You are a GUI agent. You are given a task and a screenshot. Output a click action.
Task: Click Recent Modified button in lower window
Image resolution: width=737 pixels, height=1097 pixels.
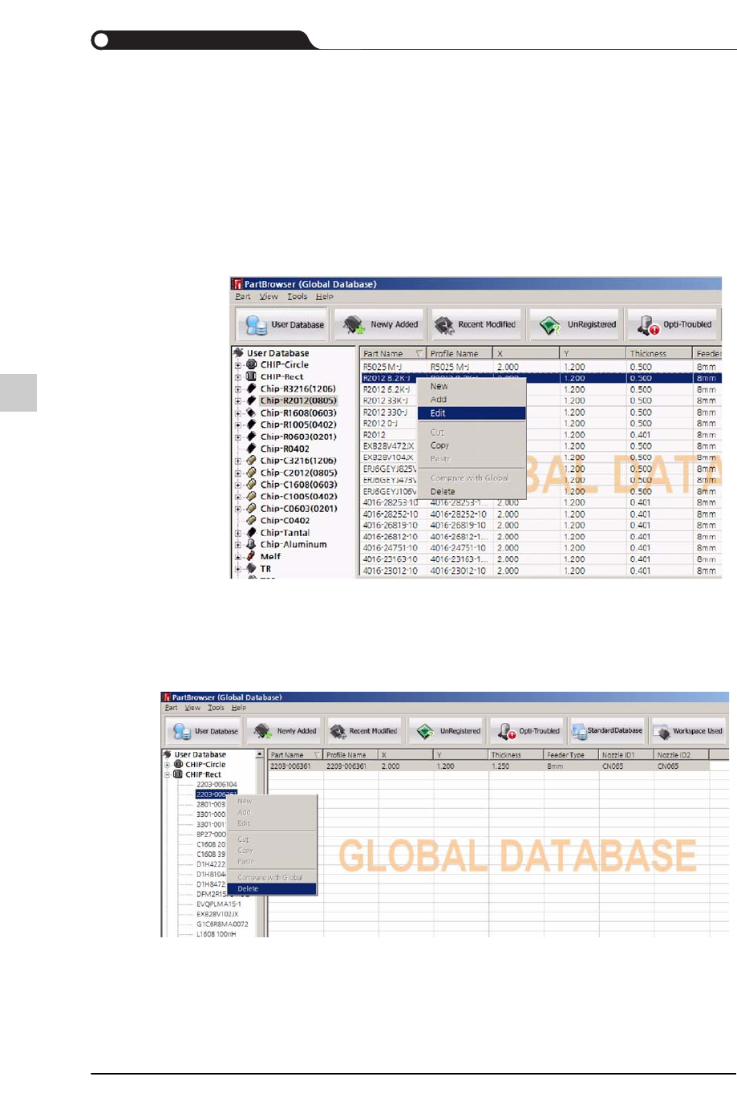pos(363,731)
